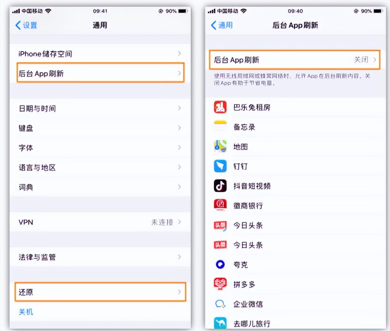
Task: Tap the back chevron icon beside 通用
Action: [214, 25]
